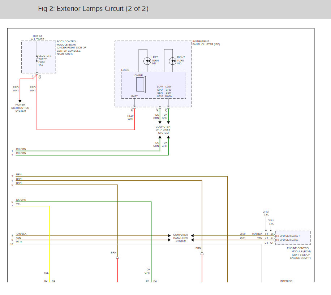Click circuit number '2500'
Viewport: 331px width, 295px height.
point(242,234)
